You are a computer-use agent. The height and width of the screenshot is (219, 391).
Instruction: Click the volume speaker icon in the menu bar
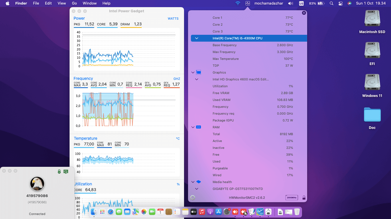click(x=290, y=3)
